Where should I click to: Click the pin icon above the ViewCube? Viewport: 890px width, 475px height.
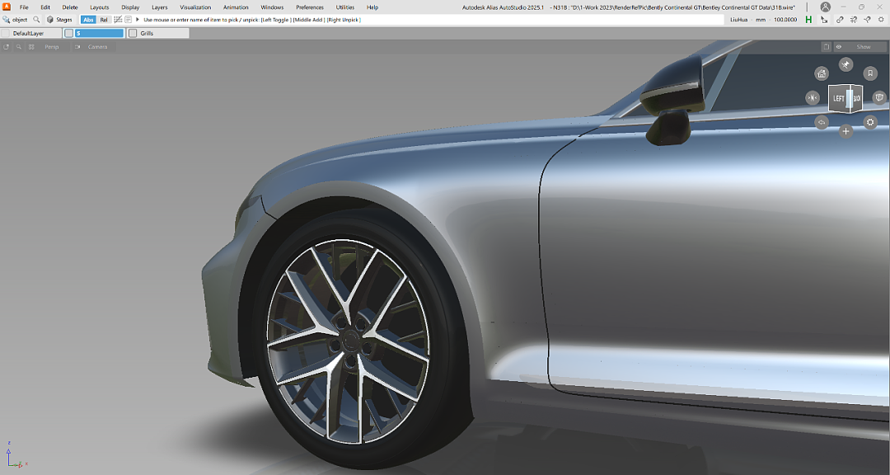click(x=845, y=64)
